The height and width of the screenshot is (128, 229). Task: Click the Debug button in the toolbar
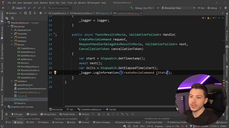pos(212,8)
